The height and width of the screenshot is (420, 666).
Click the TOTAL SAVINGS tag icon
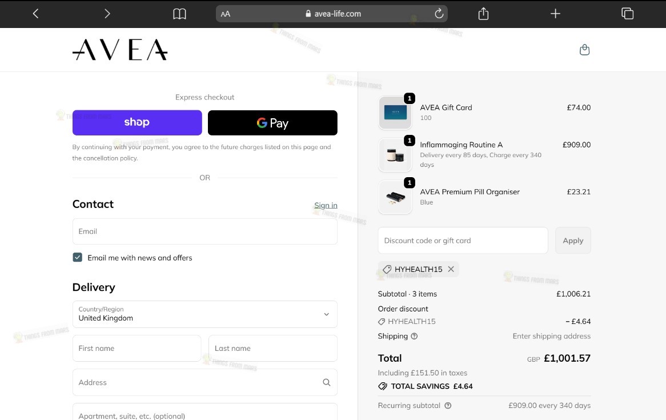[383, 386]
